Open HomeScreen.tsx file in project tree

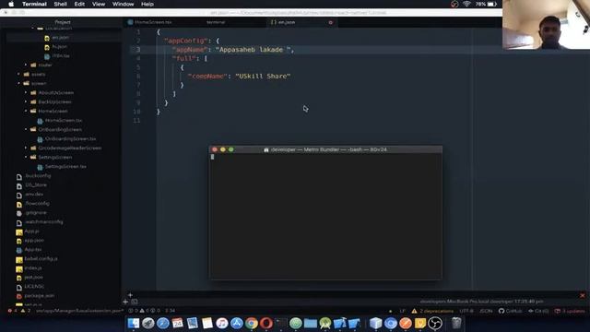tap(64, 121)
